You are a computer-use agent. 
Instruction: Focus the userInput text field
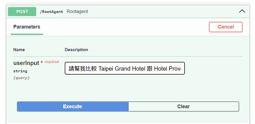coord(124,69)
